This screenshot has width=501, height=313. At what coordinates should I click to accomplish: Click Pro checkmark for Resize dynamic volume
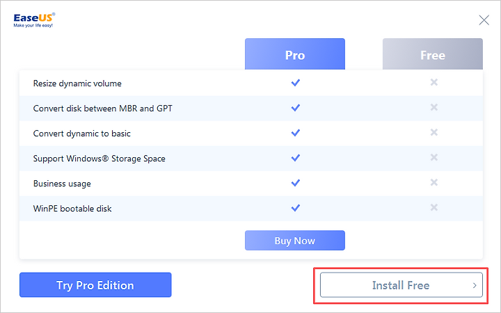(296, 83)
